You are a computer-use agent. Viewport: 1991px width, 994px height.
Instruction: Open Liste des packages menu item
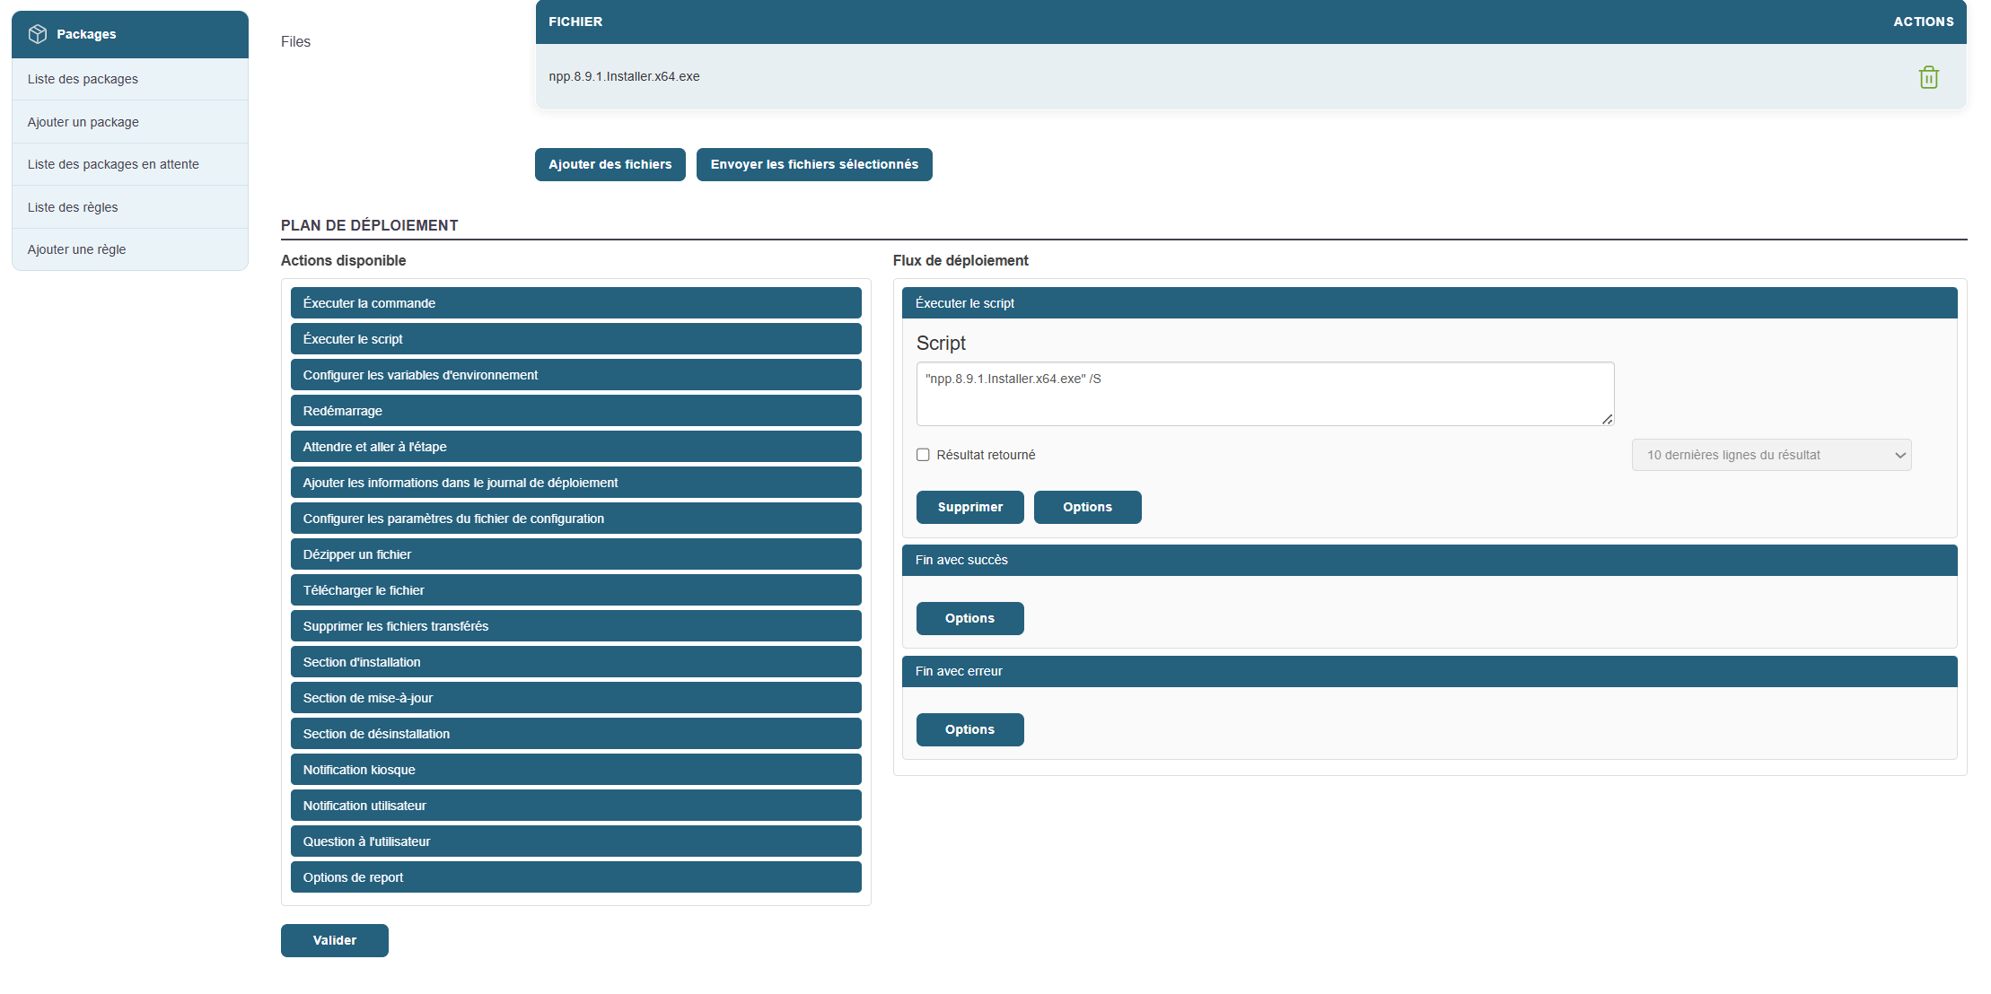coord(83,79)
